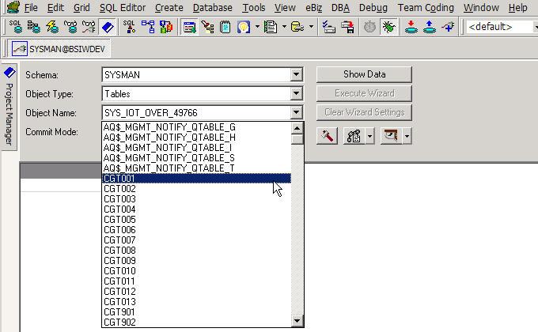
Task: Click the SQL shapes modeler icon
Action: 129,27
